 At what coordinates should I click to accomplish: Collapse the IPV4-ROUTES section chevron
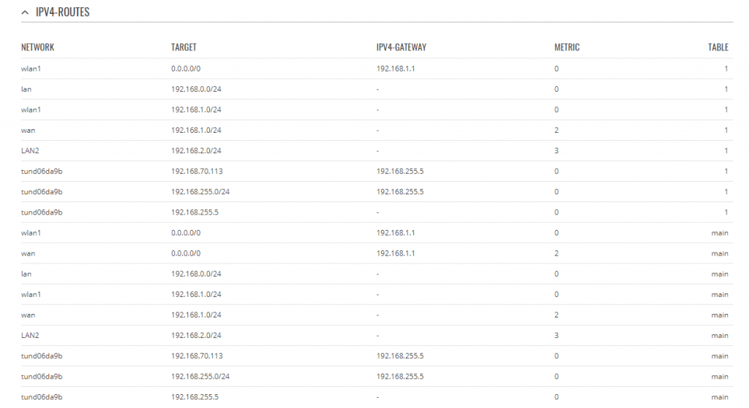click(25, 12)
